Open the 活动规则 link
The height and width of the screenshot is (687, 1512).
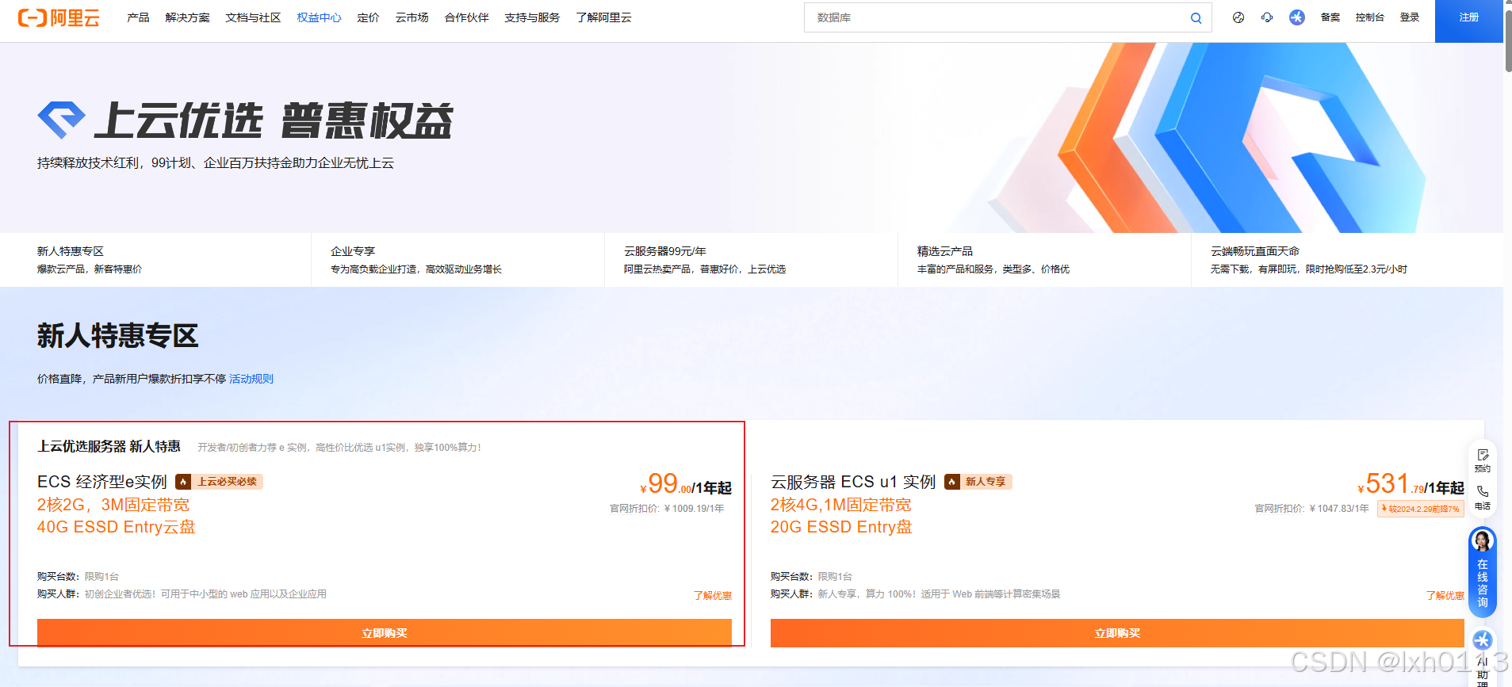coord(251,379)
